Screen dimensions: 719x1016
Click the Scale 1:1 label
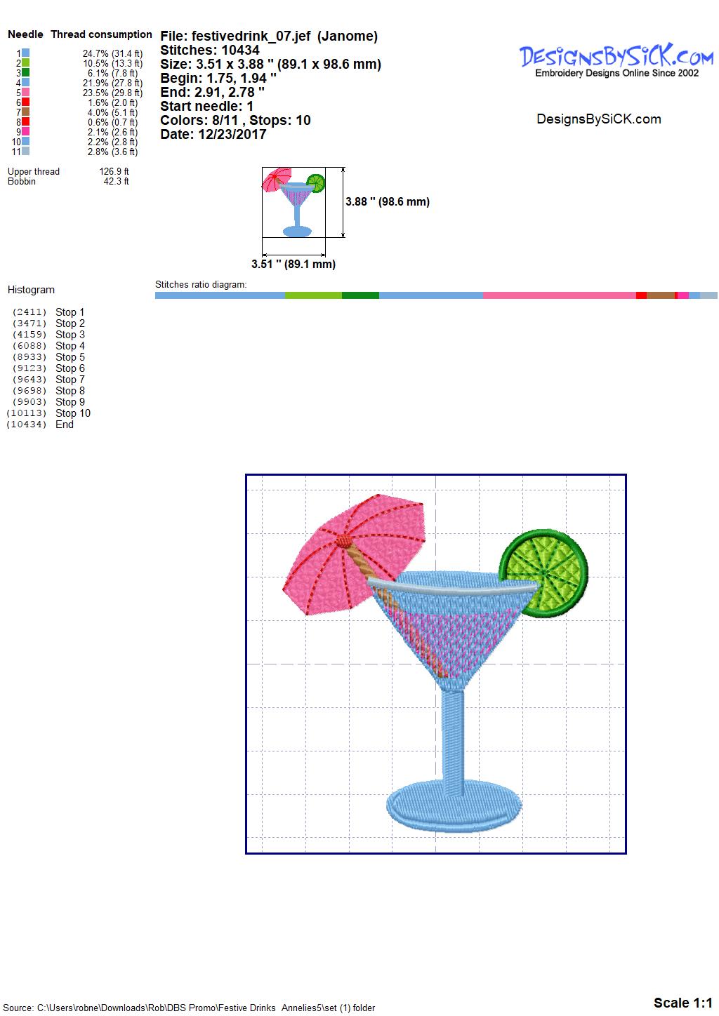(x=682, y=1003)
